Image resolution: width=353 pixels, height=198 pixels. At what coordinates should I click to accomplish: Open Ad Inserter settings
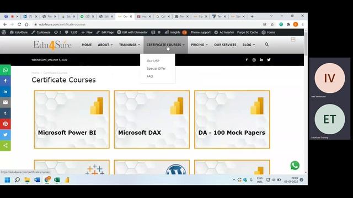pyautogui.click(x=224, y=32)
